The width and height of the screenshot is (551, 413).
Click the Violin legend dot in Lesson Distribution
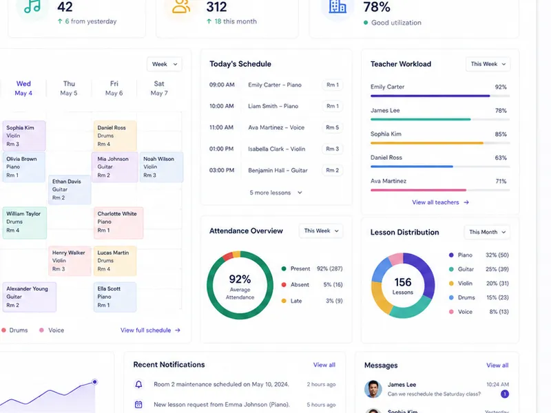451,284
